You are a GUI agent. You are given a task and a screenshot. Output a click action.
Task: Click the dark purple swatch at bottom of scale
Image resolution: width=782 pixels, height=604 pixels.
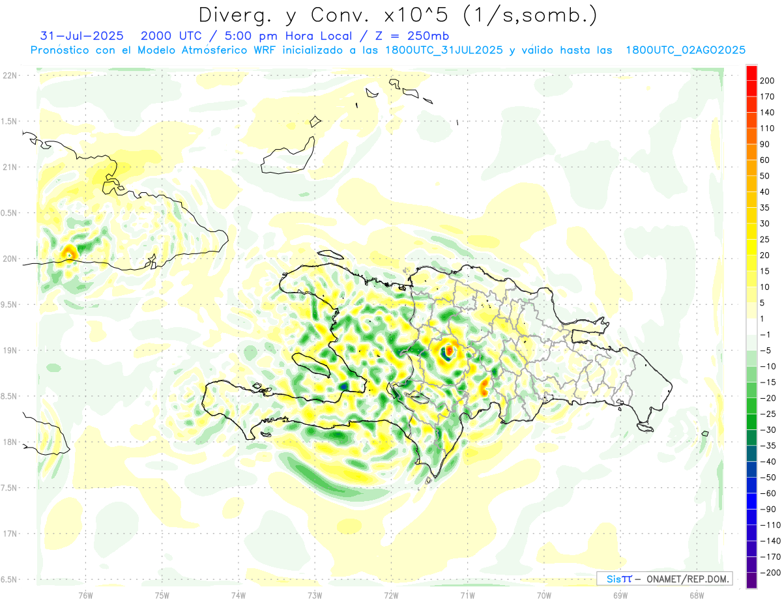(x=751, y=581)
